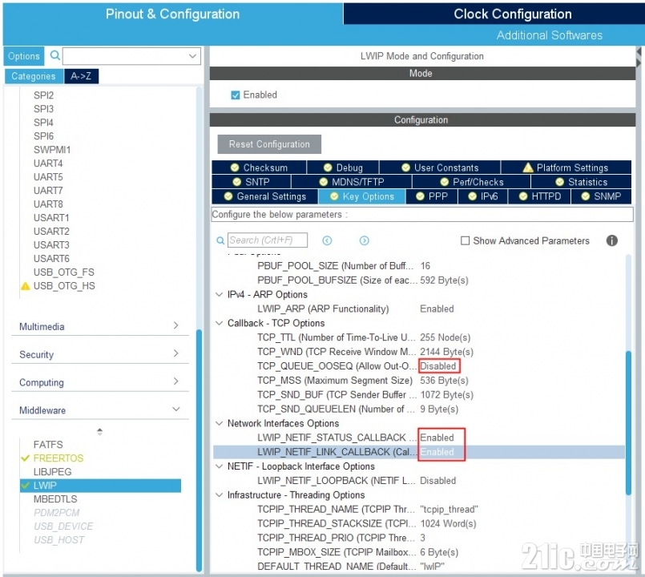Select the Key Options tab
Screen dimensions: 645x577
pos(362,196)
